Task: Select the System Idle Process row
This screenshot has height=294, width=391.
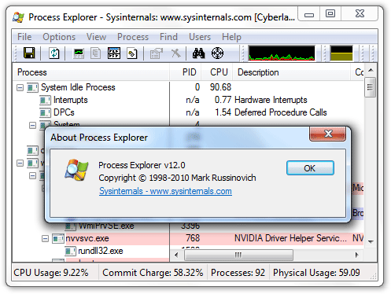Action: [x=188, y=87]
